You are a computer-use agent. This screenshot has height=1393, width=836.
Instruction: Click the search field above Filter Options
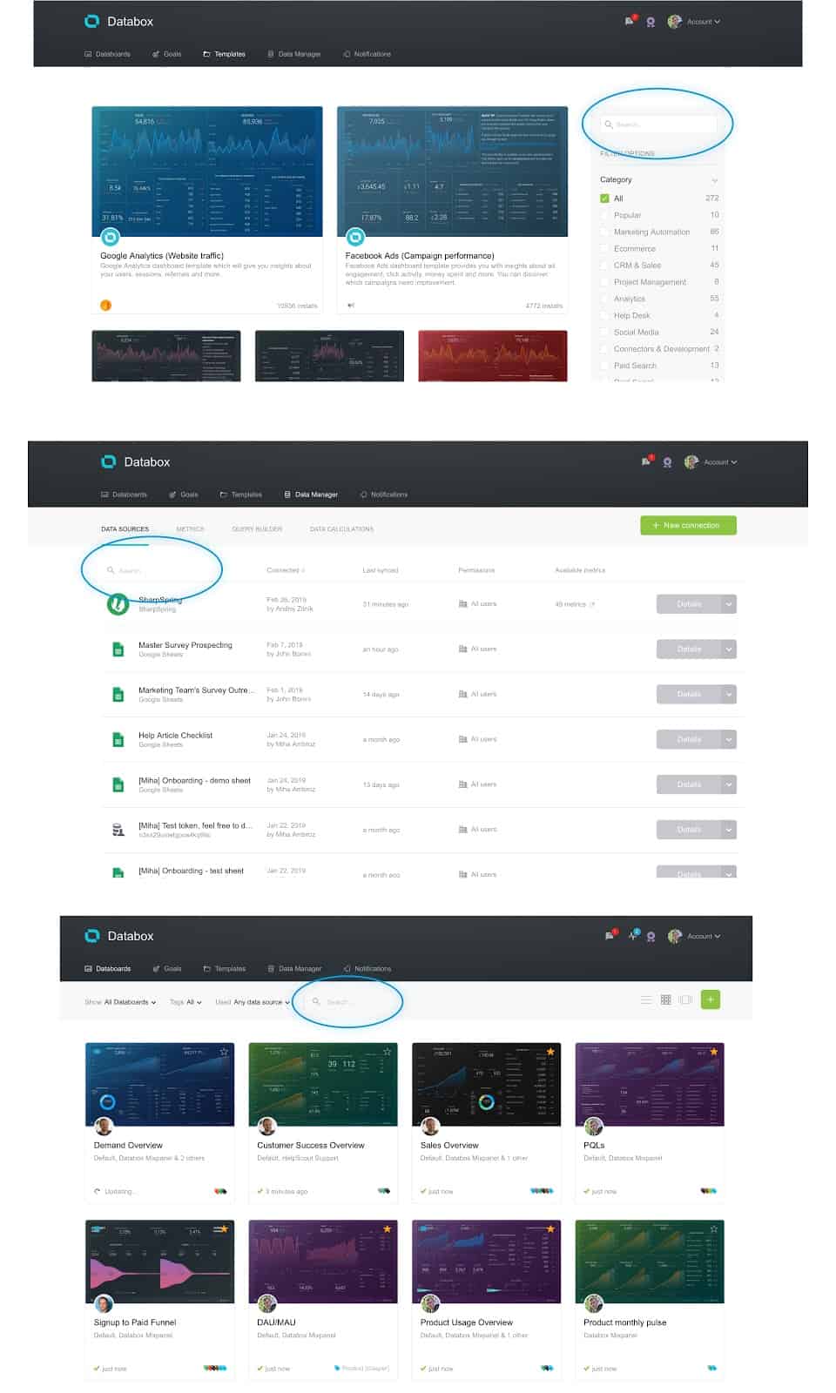tap(662, 124)
